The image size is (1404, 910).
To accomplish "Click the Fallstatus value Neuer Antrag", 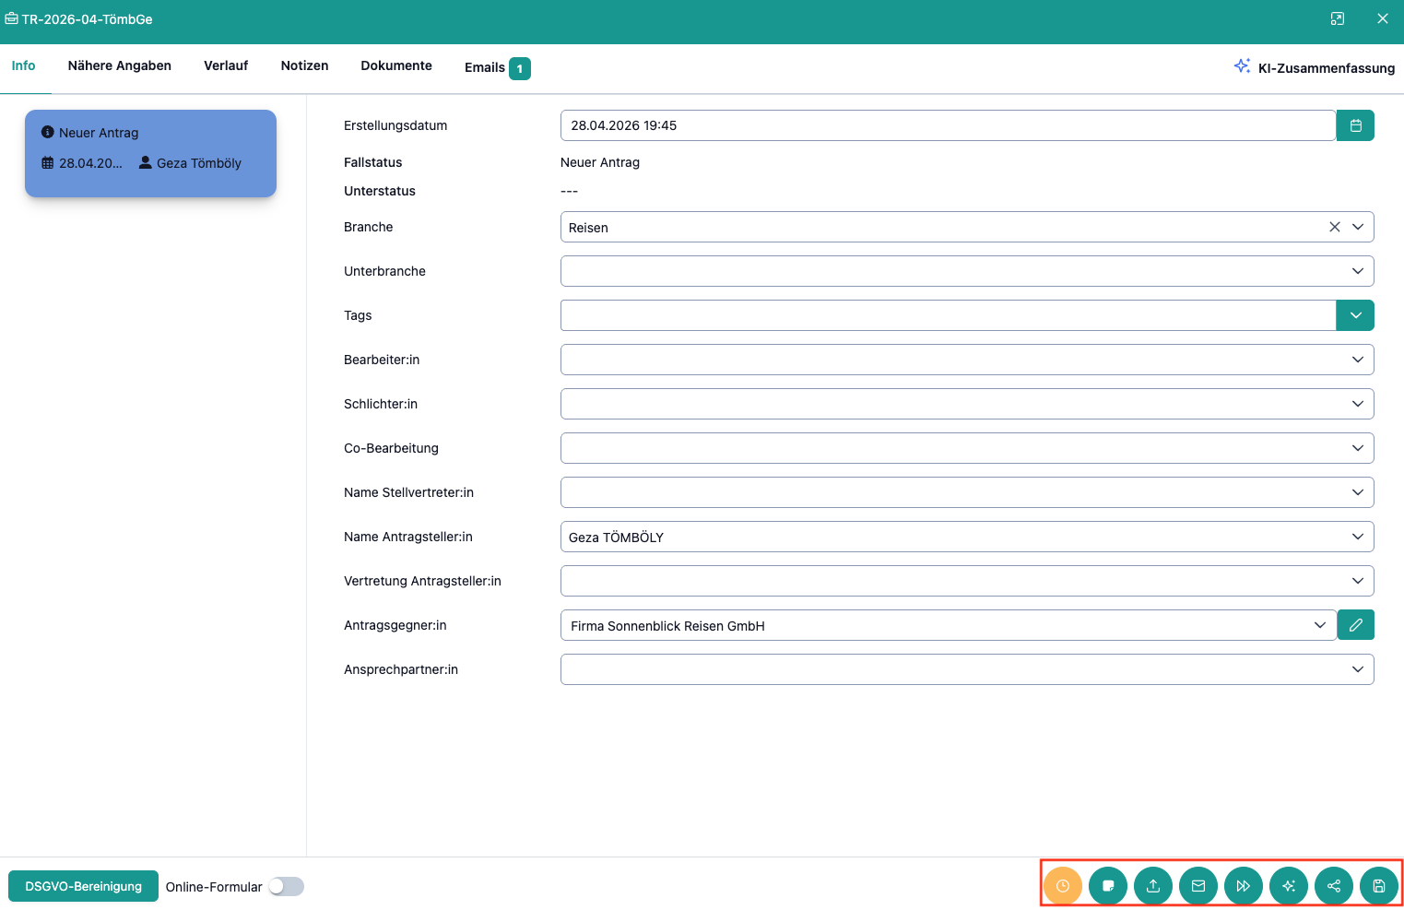I will tap(600, 162).
